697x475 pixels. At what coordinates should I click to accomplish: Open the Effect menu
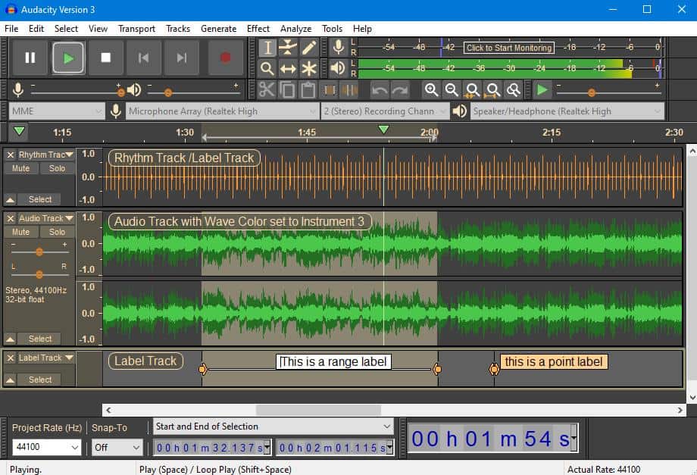click(x=258, y=29)
